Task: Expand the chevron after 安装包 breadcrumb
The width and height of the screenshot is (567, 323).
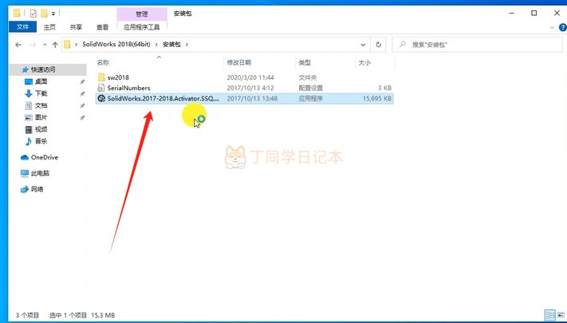Action: (x=187, y=45)
